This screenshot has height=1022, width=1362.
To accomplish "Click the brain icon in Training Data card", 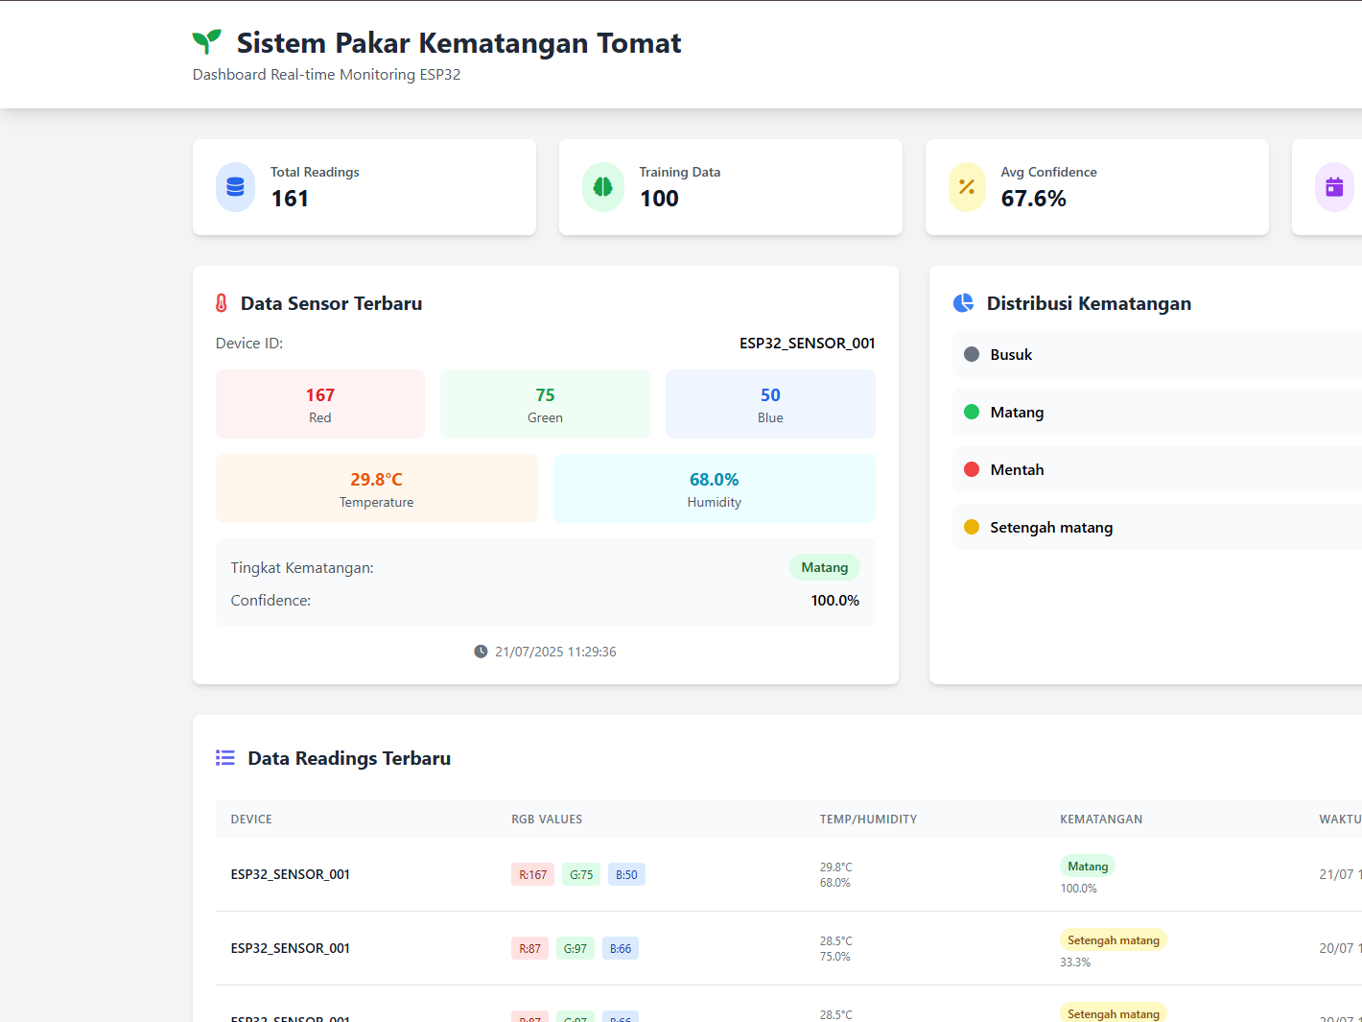I will pyautogui.click(x=602, y=187).
